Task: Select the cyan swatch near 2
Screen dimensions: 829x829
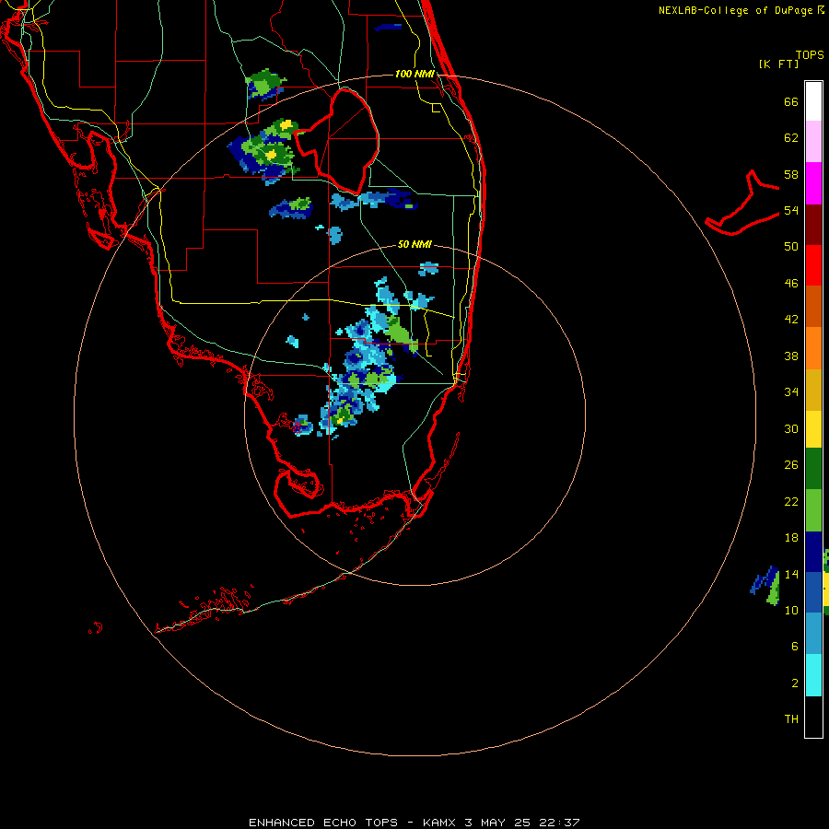Action: pos(813,675)
